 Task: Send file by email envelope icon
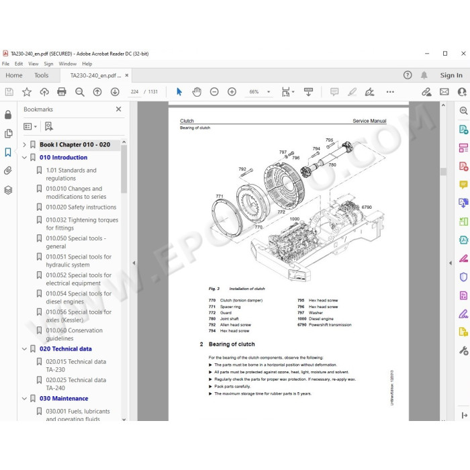point(444,92)
